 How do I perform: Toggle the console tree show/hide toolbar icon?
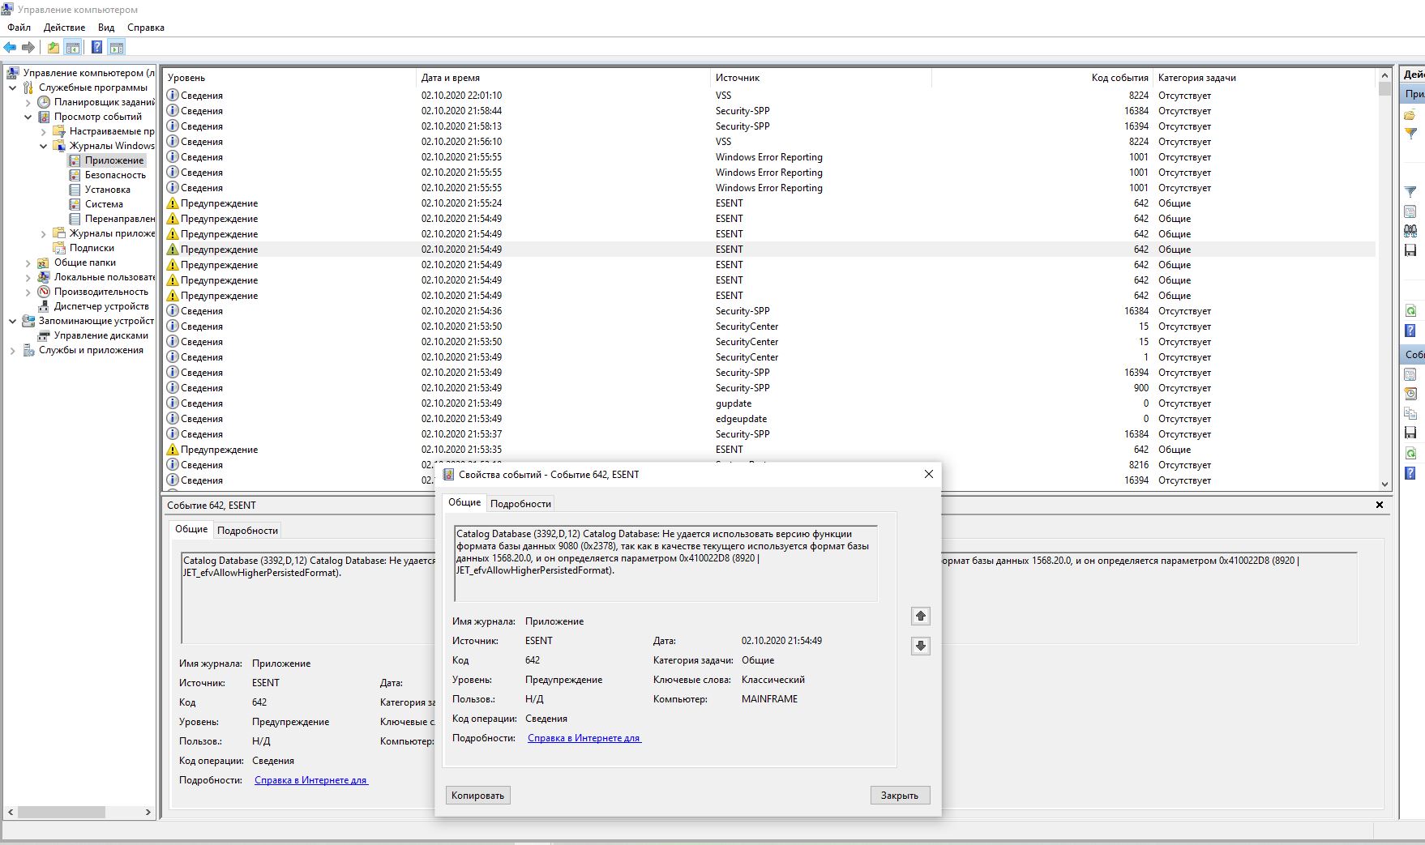pos(73,48)
